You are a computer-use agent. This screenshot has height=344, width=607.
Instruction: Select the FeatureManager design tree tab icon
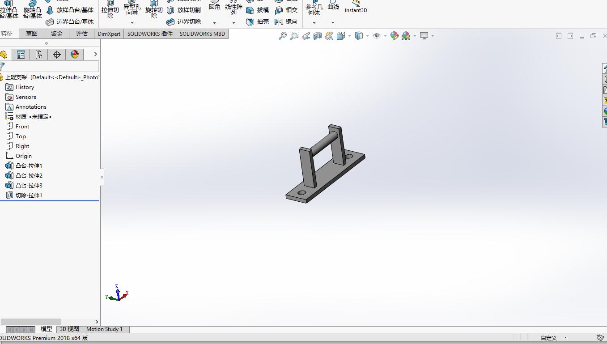(4, 55)
